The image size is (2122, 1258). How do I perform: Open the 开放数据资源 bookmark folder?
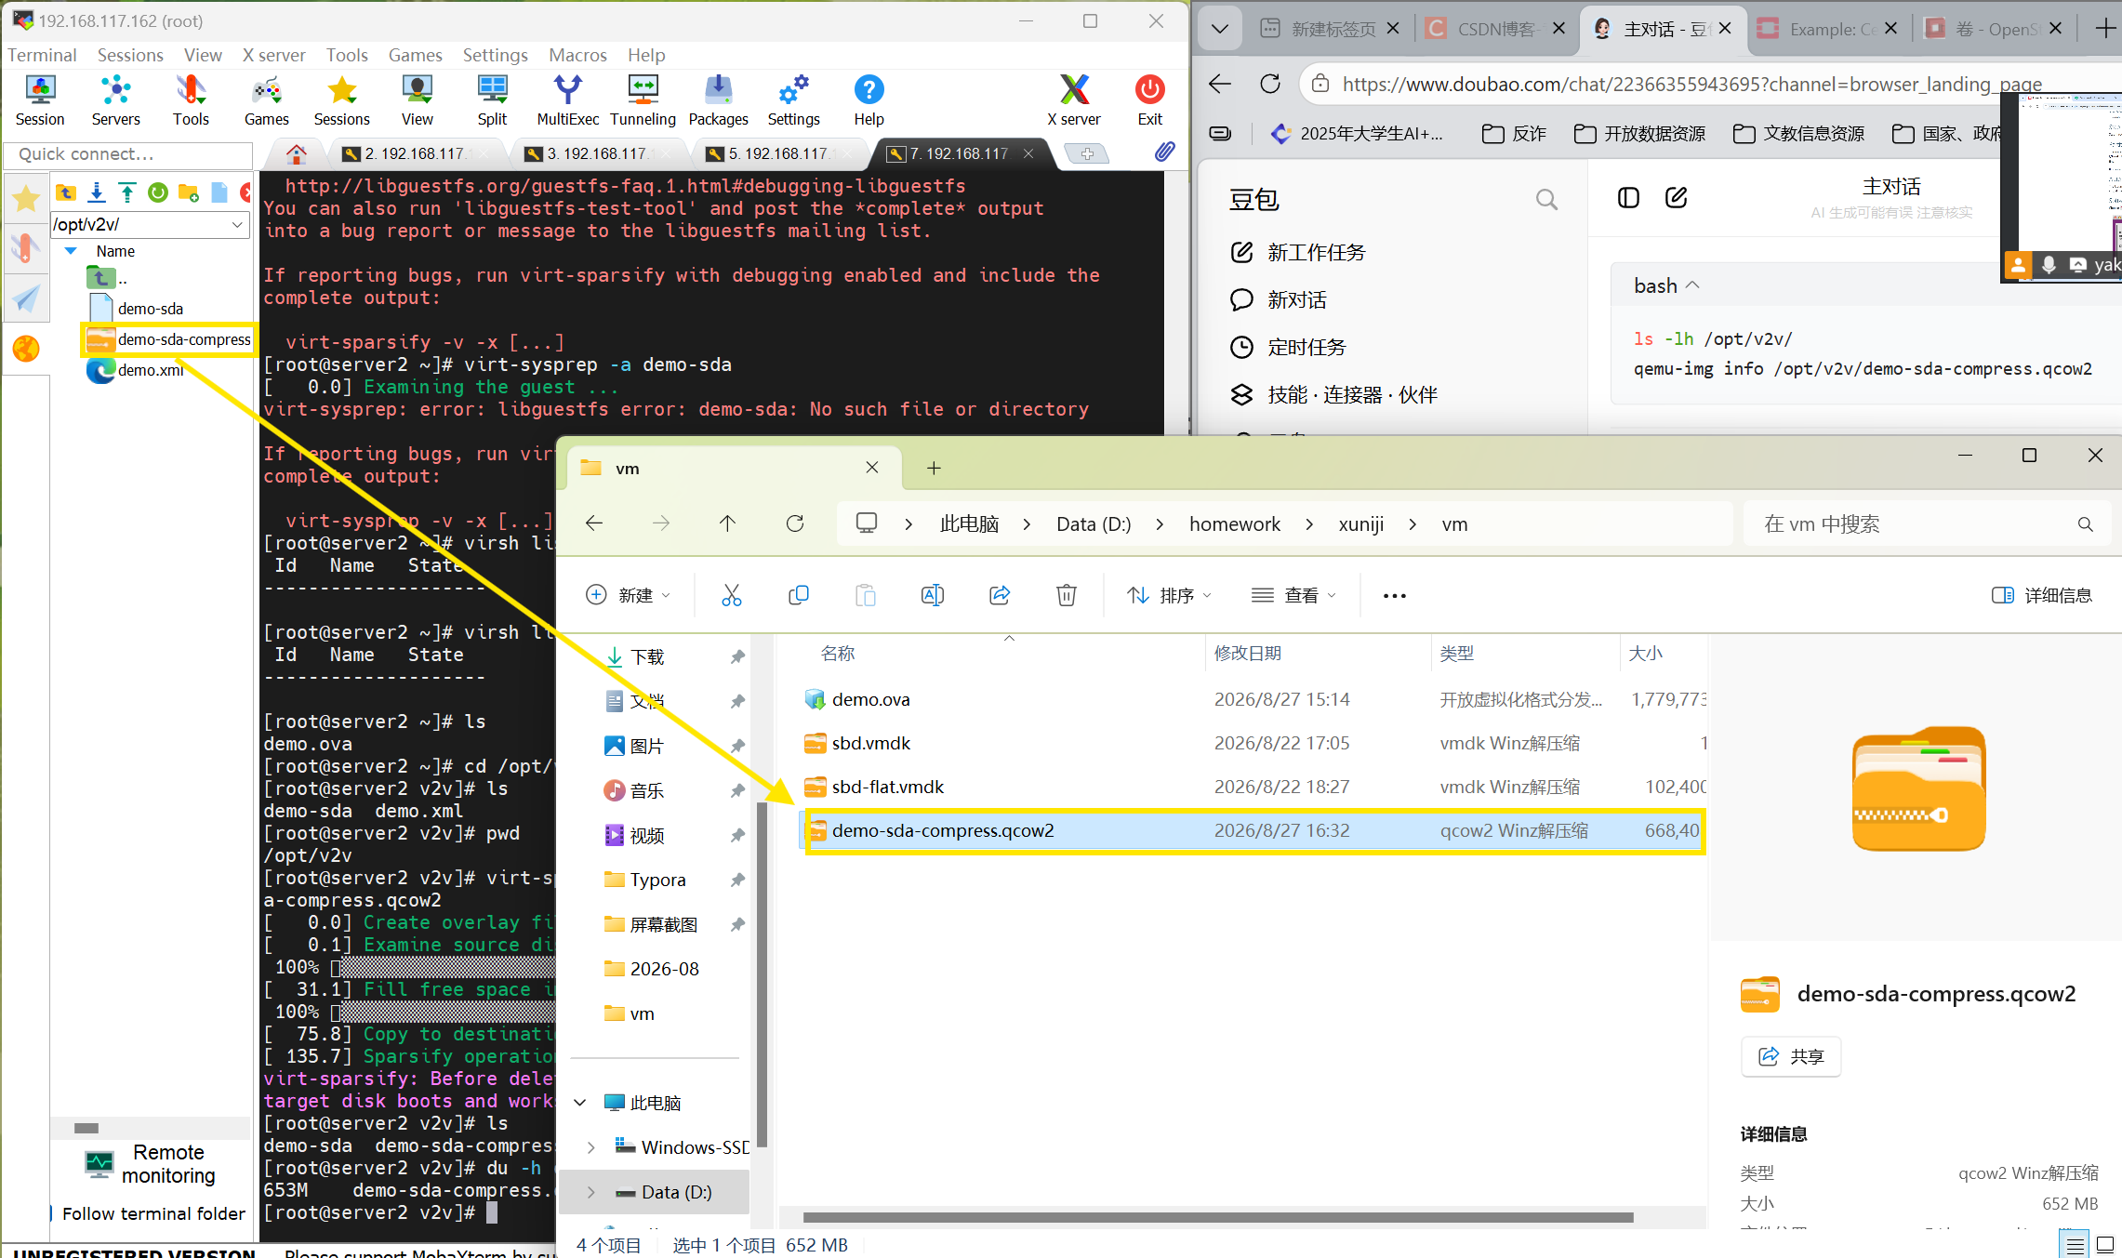tap(1640, 134)
